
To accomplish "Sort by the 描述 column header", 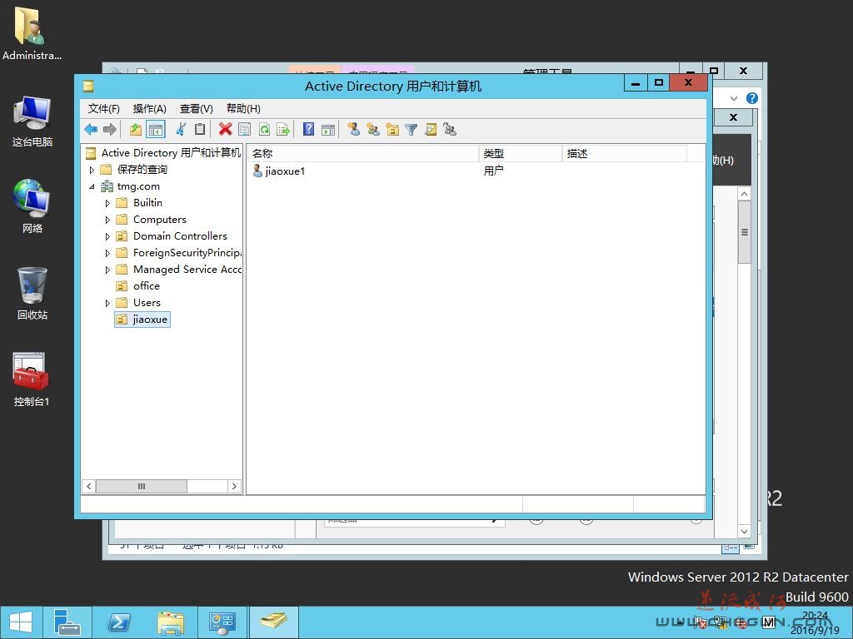I will click(x=624, y=154).
